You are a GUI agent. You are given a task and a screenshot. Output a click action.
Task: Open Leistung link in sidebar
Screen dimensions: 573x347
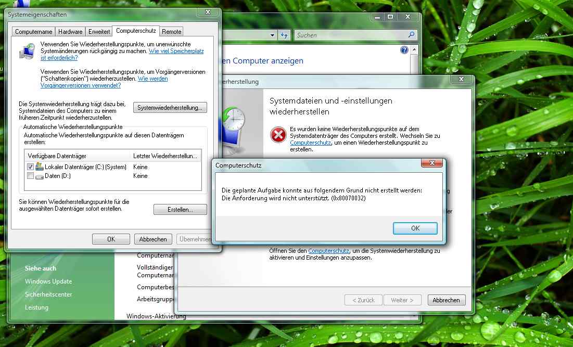click(x=36, y=307)
